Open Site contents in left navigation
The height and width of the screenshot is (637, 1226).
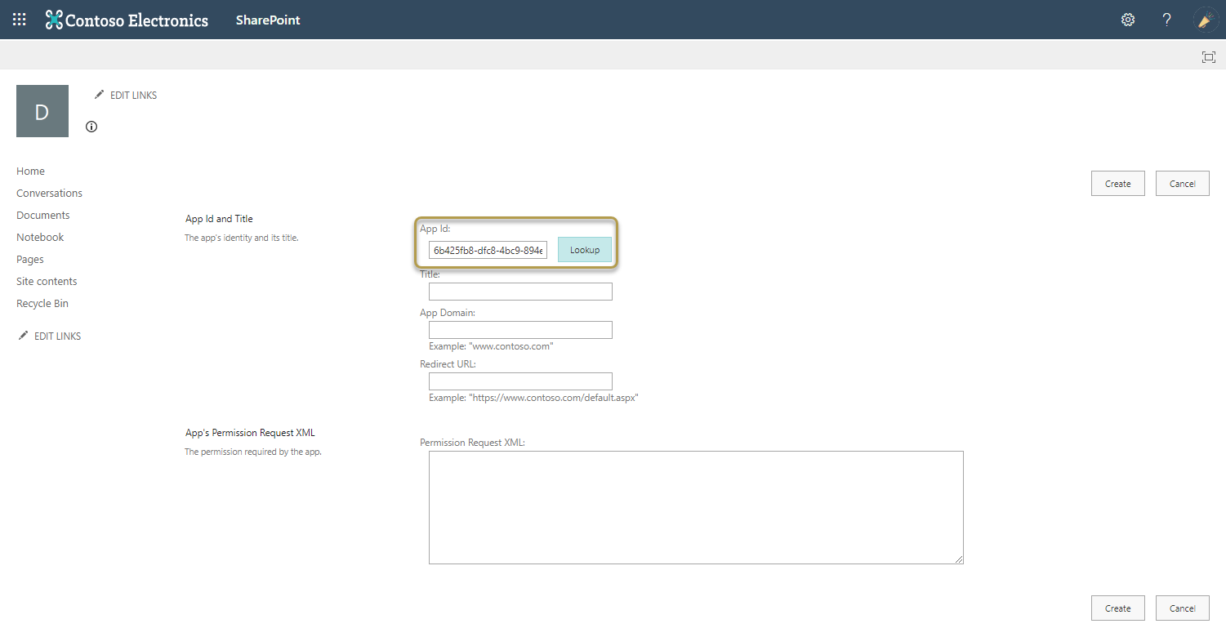47,282
